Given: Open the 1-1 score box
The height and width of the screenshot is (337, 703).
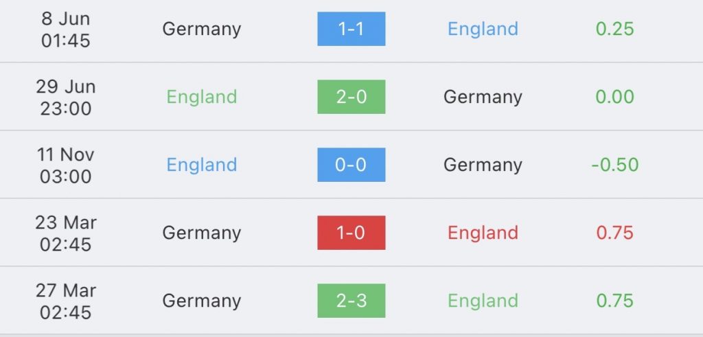Looking at the screenshot, I should (351, 29).
